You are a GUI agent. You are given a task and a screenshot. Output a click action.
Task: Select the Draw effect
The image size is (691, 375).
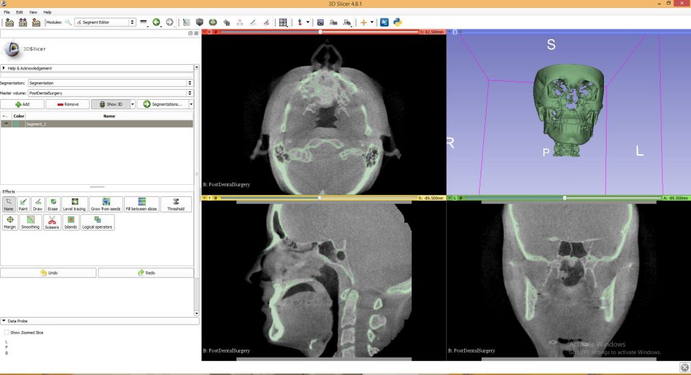click(x=38, y=204)
